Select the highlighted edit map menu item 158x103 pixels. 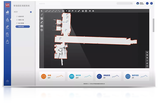[23, 26]
